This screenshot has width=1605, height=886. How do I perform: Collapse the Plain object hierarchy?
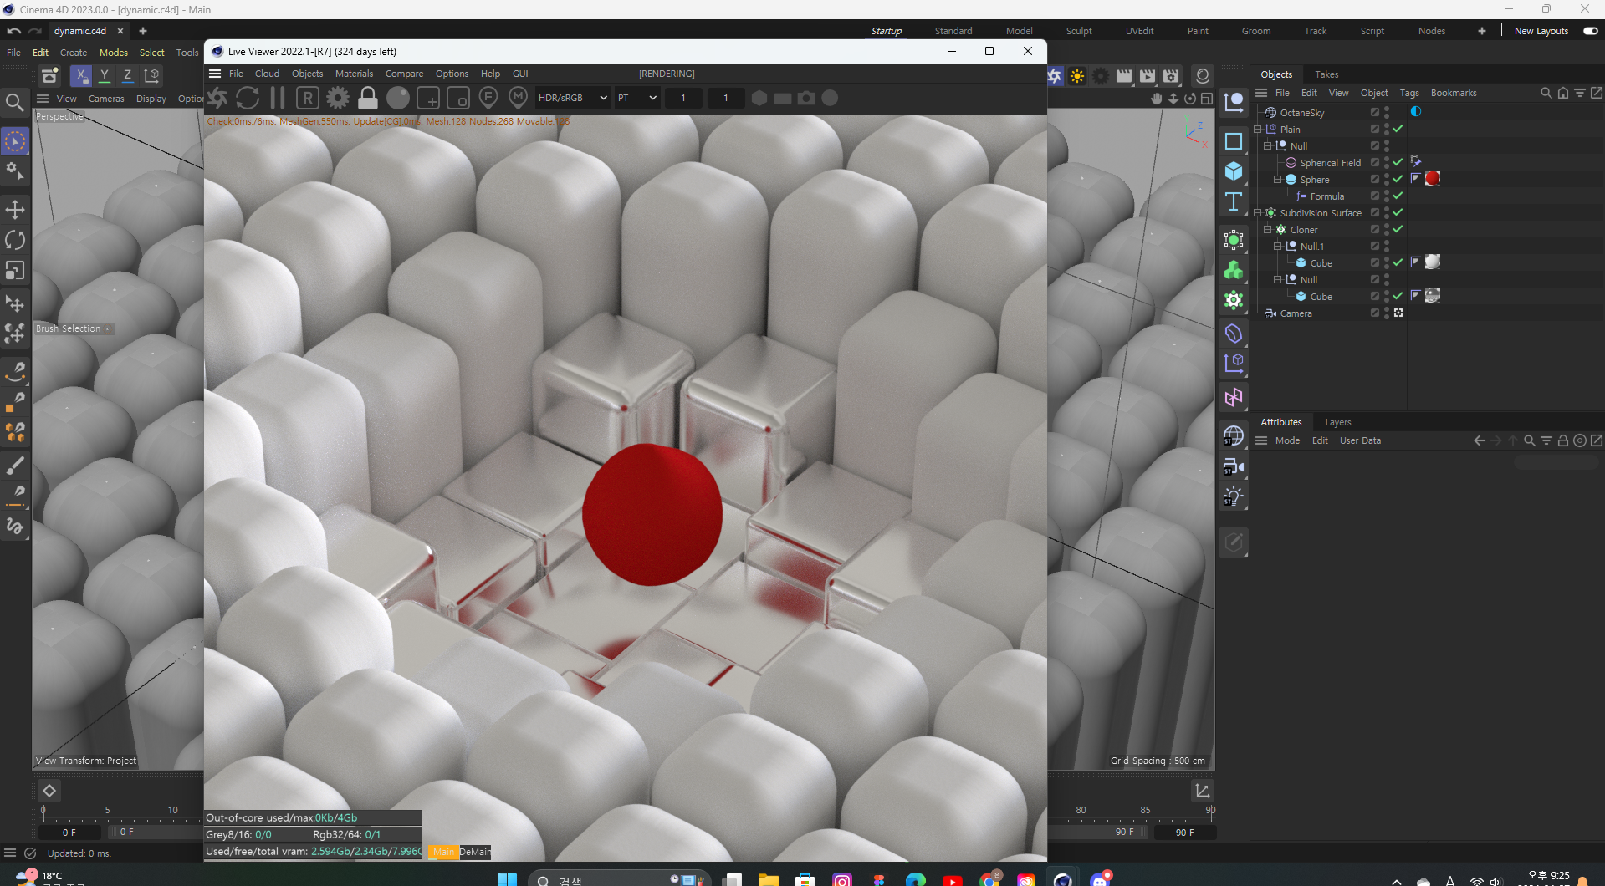(x=1257, y=130)
